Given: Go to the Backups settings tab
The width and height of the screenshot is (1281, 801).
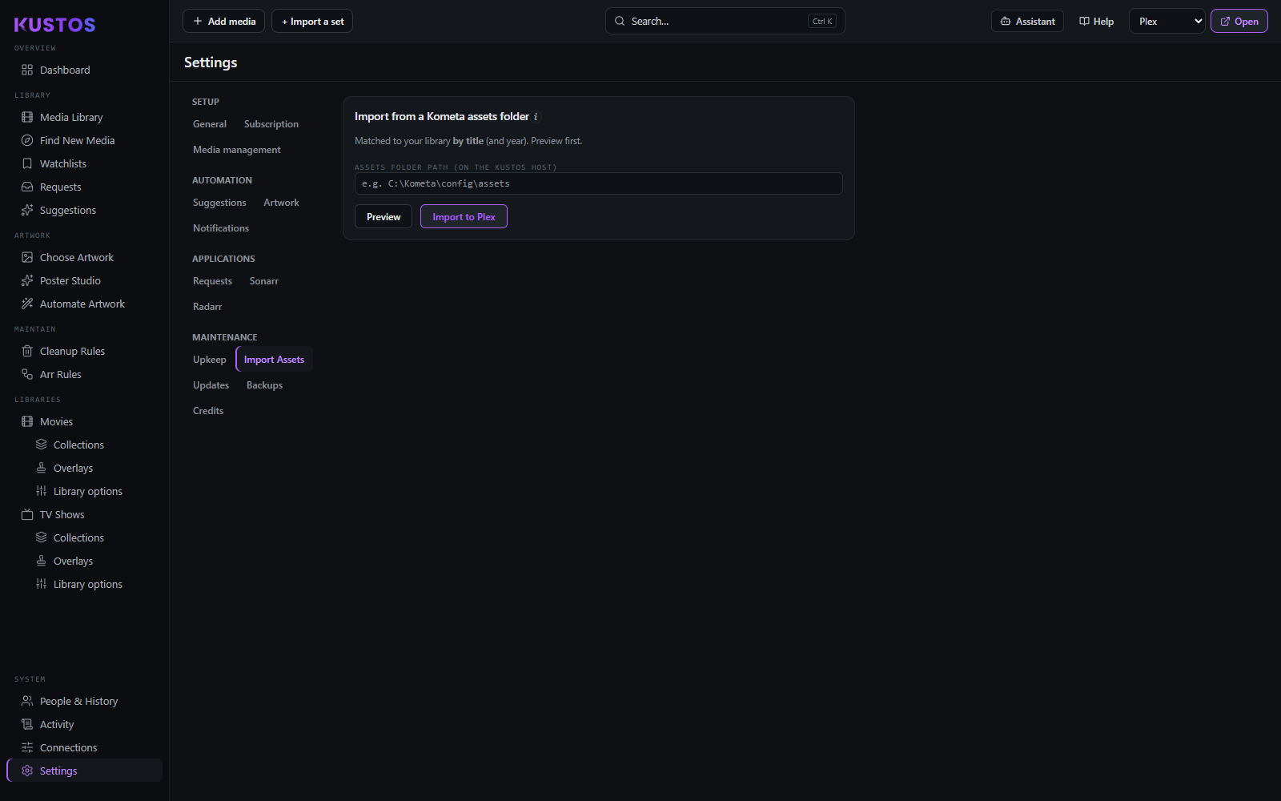Looking at the screenshot, I should pyautogui.click(x=264, y=385).
